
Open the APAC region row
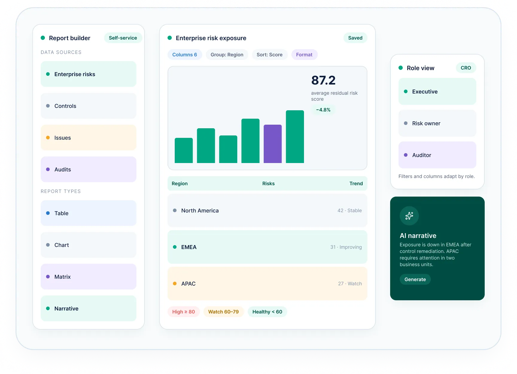267,283
